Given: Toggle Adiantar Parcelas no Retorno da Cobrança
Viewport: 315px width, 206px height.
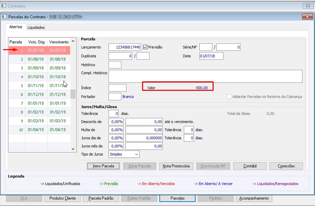Looking at the screenshot, I should coord(229,96).
